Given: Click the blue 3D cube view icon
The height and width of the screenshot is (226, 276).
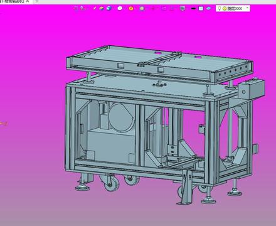Looking at the screenshot, I should 109,8.
